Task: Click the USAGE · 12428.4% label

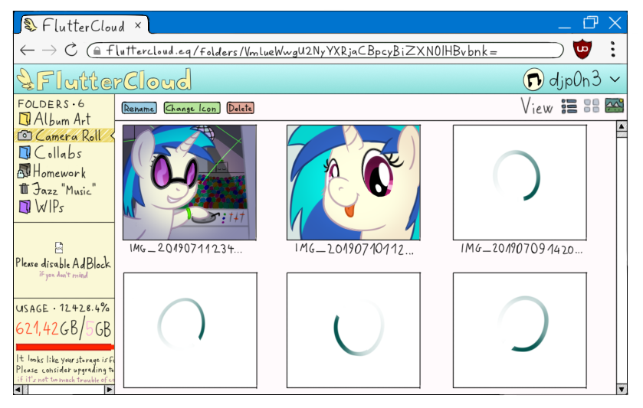Action: click(x=63, y=308)
